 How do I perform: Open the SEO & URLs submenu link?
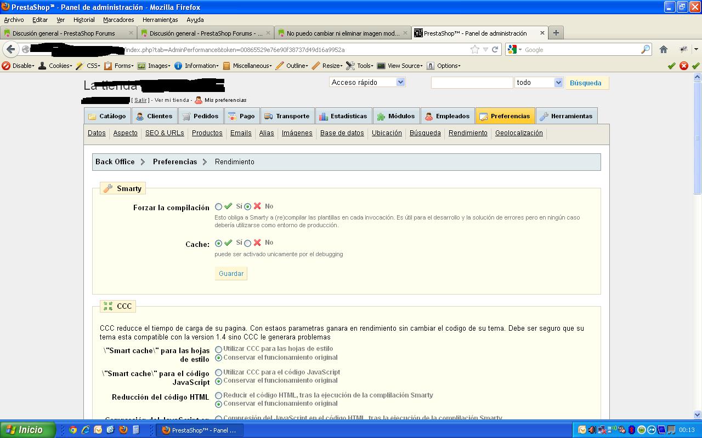pos(165,133)
